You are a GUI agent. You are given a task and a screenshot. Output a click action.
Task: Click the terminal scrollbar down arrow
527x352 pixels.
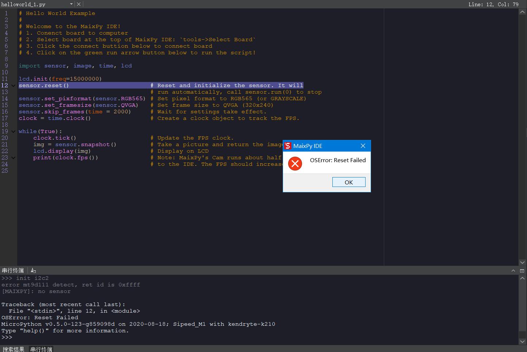(522, 341)
